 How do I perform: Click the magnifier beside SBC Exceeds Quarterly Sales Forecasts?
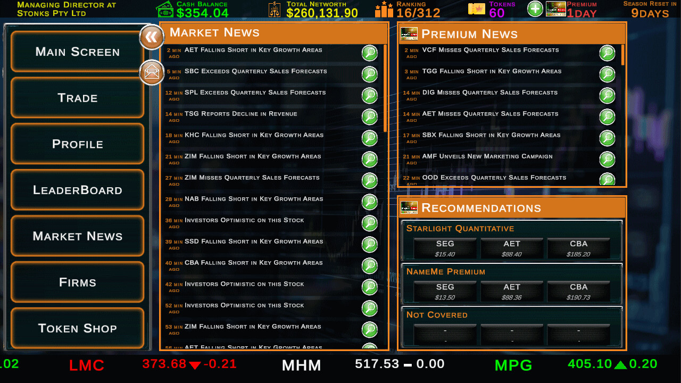(369, 74)
